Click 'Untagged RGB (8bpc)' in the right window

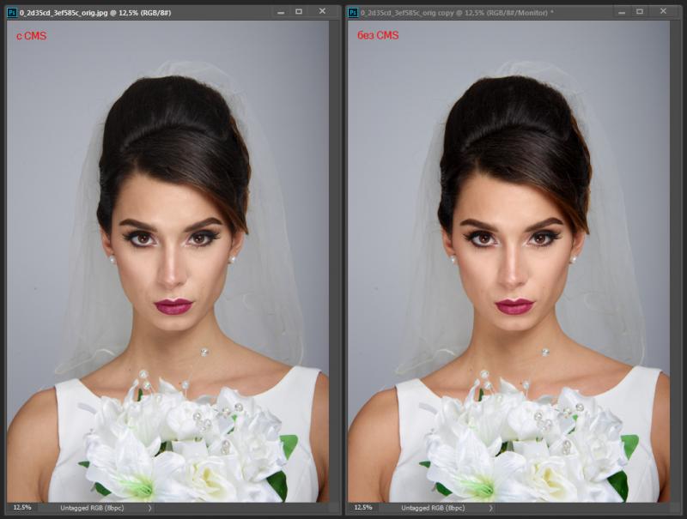(433, 508)
